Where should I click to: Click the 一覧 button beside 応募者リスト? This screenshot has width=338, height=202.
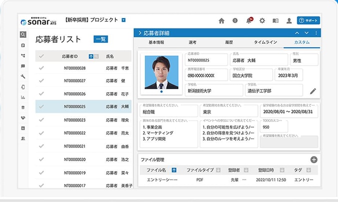[100, 39]
